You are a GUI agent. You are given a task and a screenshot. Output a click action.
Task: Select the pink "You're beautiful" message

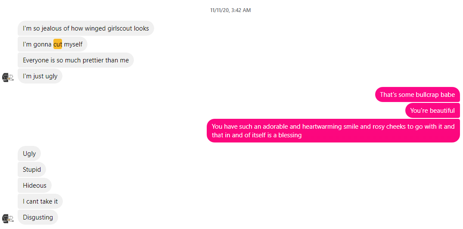432,111
